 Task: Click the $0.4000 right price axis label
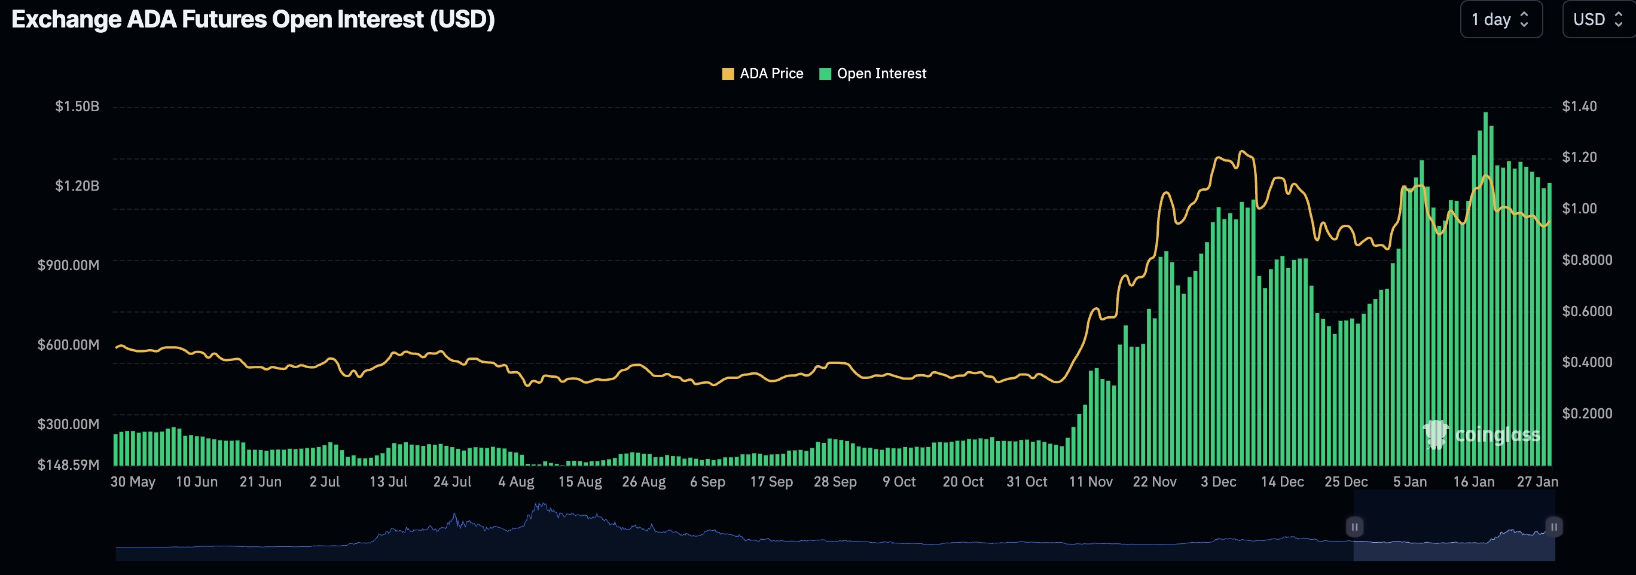pos(1587,362)
